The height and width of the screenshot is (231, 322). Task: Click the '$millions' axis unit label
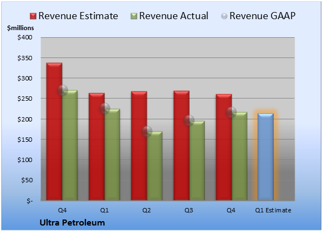(x=20, y=28)
